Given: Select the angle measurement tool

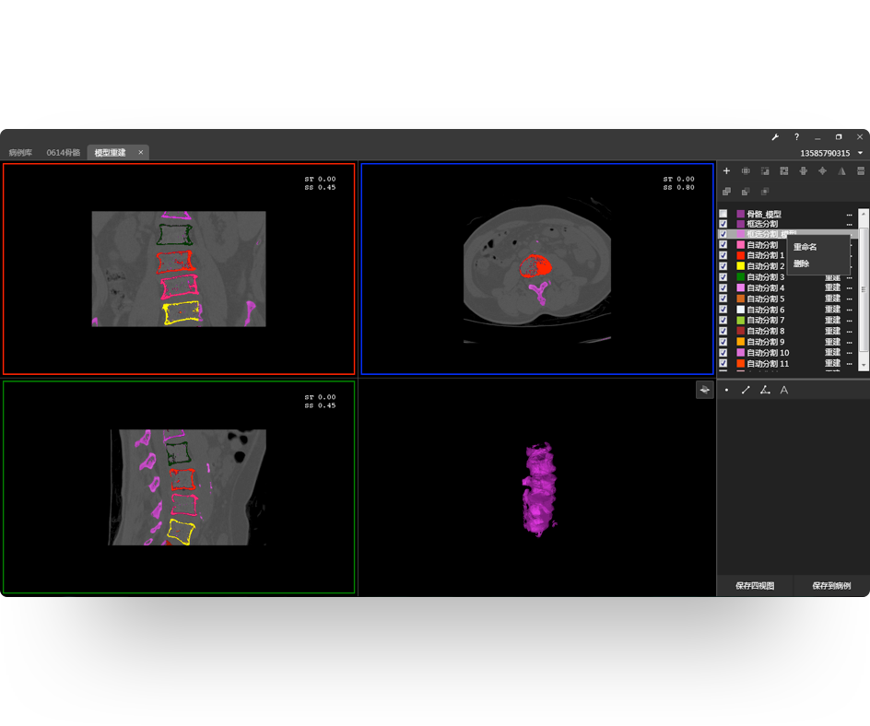Looking at the screenshot, I should click(x=765, y=391).
